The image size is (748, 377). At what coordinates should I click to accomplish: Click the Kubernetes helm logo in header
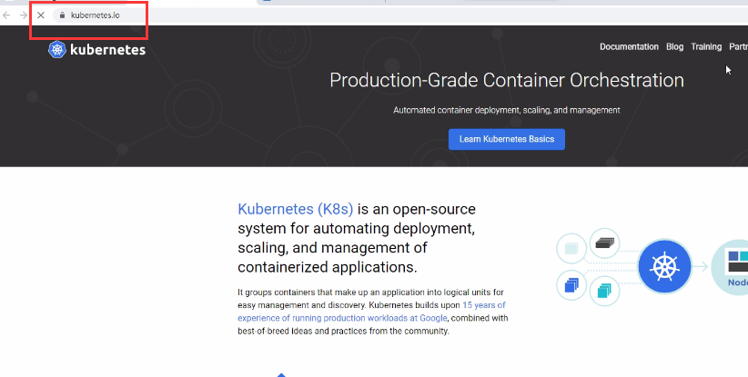pos(58,50)
